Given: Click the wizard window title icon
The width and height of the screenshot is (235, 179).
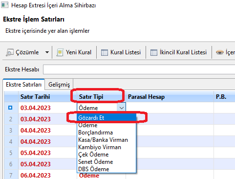Looking at the screenshot, I should coord(4,5).
